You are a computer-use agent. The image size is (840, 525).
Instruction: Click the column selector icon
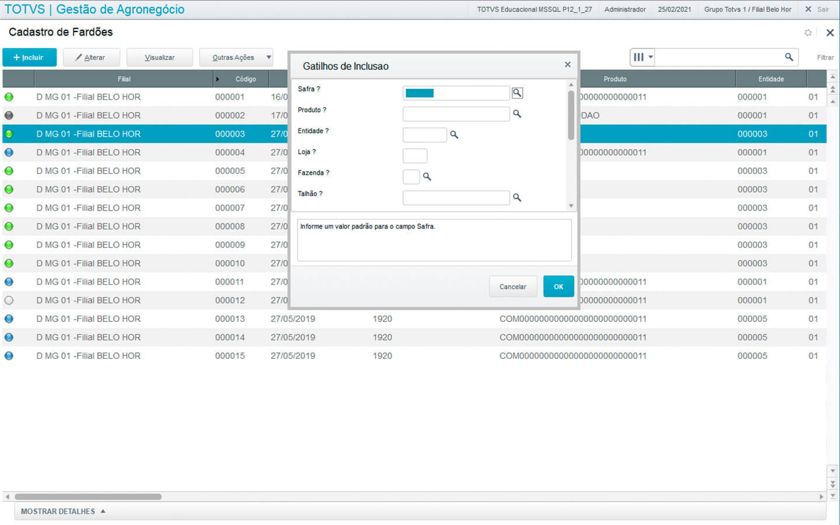tap(642, 57)
